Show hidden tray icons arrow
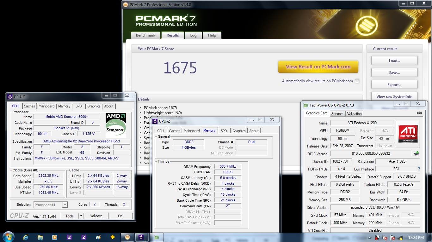The image size is (432, 242). coord(369,238)
